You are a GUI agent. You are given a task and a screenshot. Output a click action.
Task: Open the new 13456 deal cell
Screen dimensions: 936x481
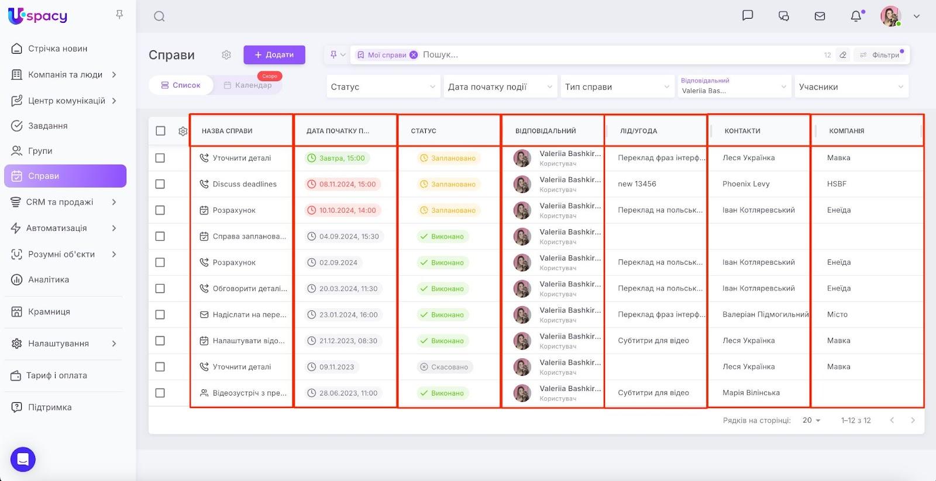tap(637, 184)
